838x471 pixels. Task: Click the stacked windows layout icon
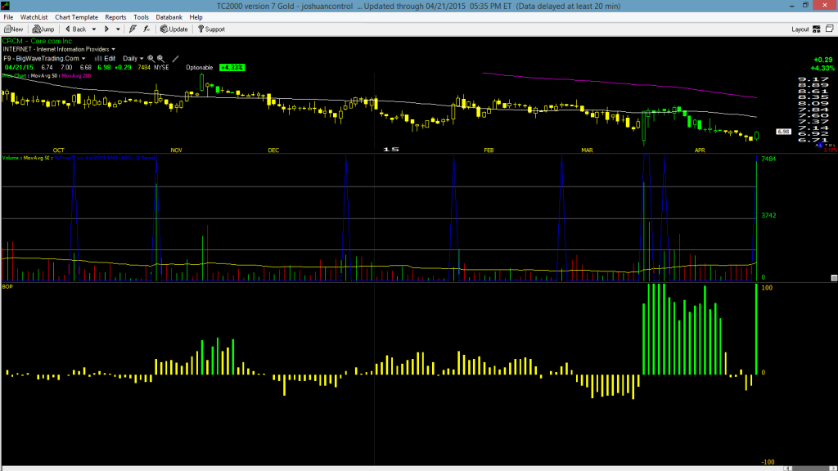[830, 29]
